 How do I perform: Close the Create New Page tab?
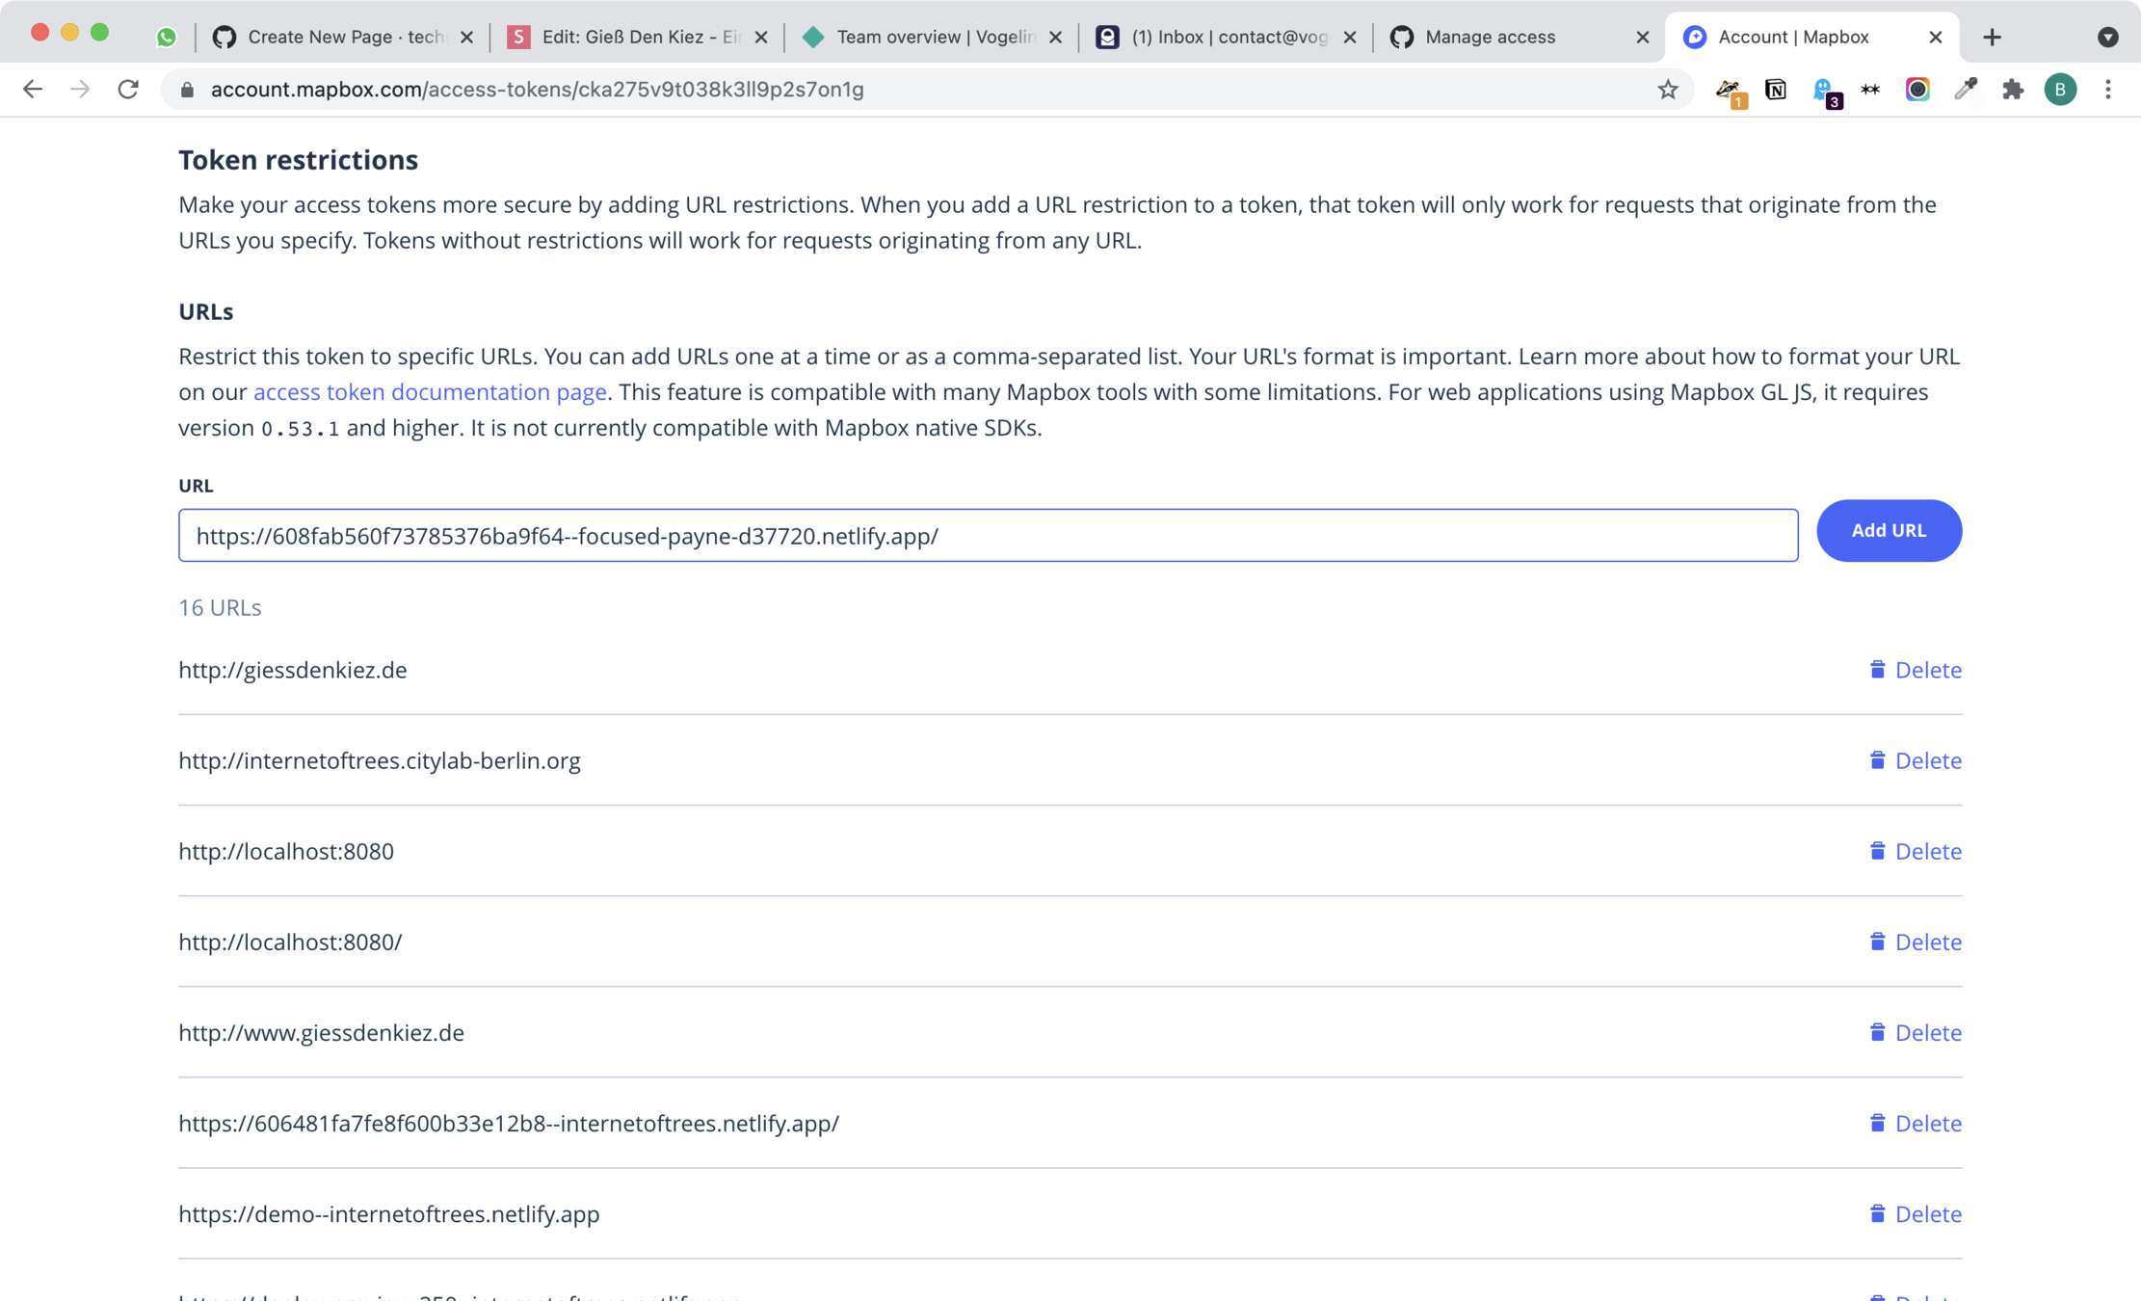point(466,37)
